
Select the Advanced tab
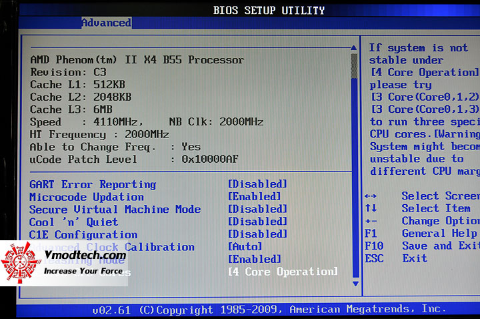[107, 23]
